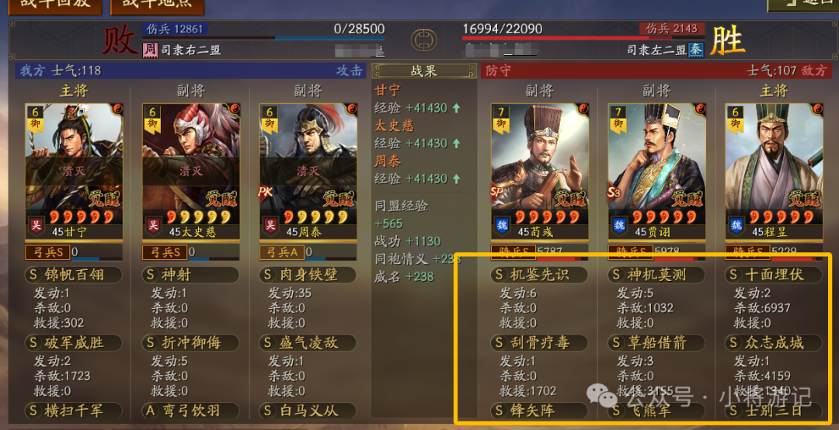
Task: Open the 锦帆百翎 skill entry
Action: pos(74,275)
